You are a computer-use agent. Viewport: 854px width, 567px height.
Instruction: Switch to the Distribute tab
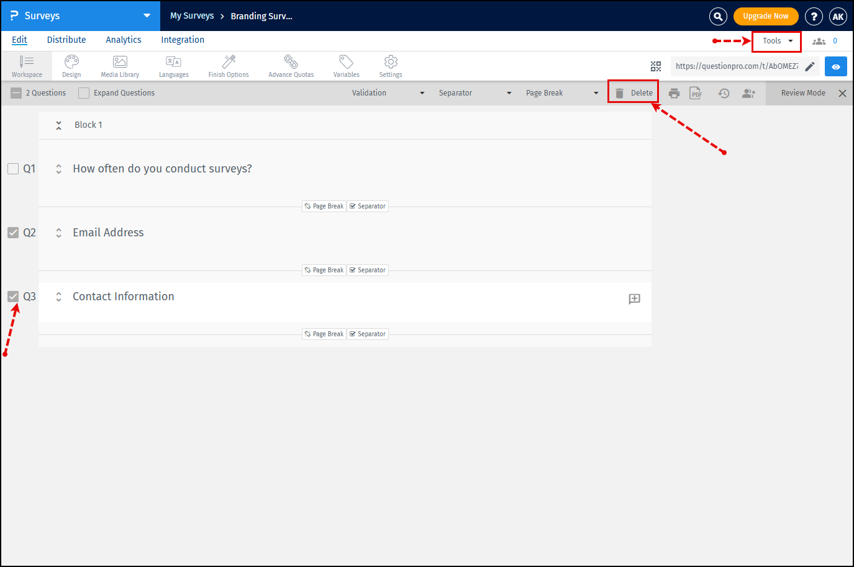pos(66,40)
